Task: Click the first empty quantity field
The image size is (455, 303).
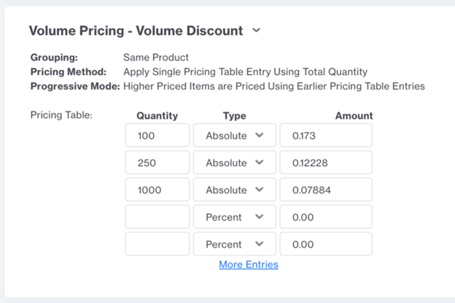Action: pos(157,217)
